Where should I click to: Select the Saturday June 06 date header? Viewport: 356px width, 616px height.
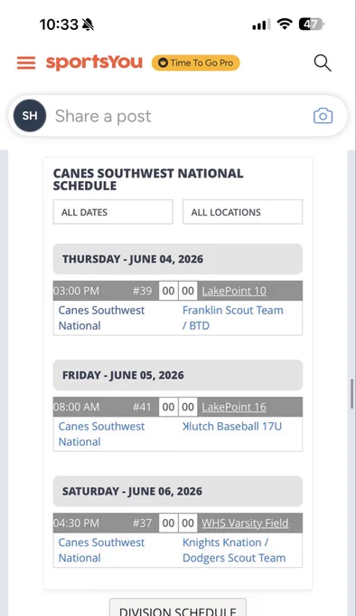(x=178, y=491)
